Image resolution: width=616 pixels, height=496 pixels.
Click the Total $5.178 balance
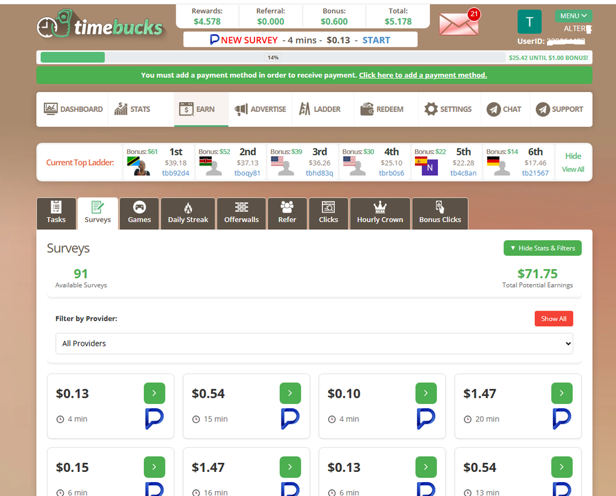398,22
